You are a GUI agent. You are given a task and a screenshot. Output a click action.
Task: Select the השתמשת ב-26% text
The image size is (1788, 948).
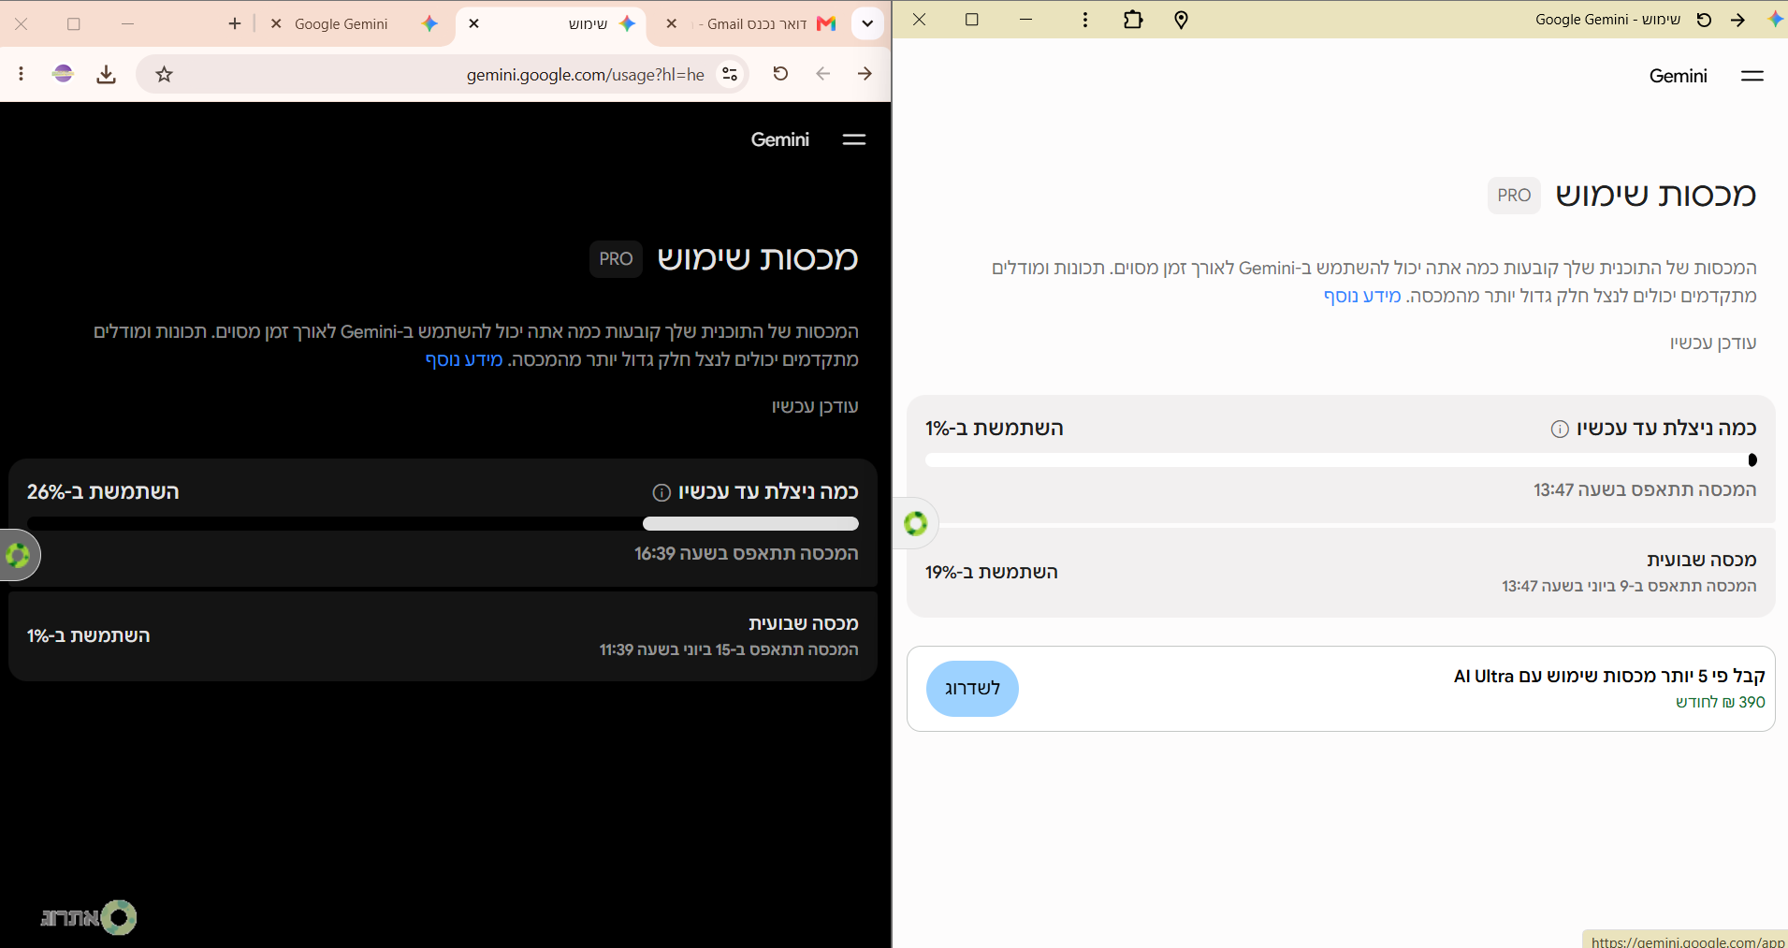pos(103,492)
